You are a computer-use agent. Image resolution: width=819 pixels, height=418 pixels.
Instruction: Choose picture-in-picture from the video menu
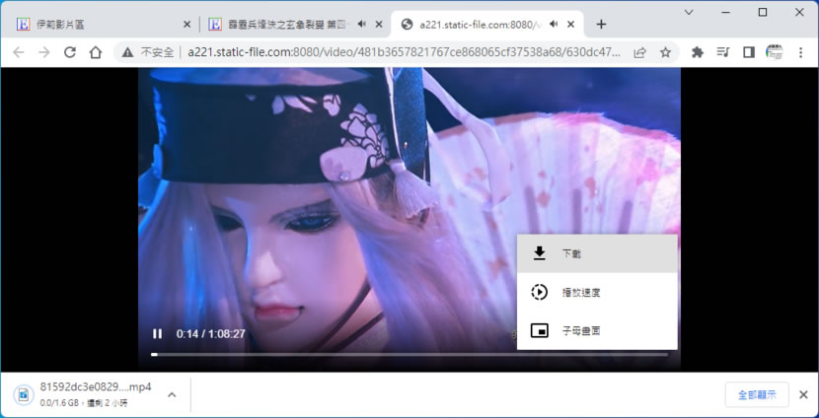tap(597, 330)
